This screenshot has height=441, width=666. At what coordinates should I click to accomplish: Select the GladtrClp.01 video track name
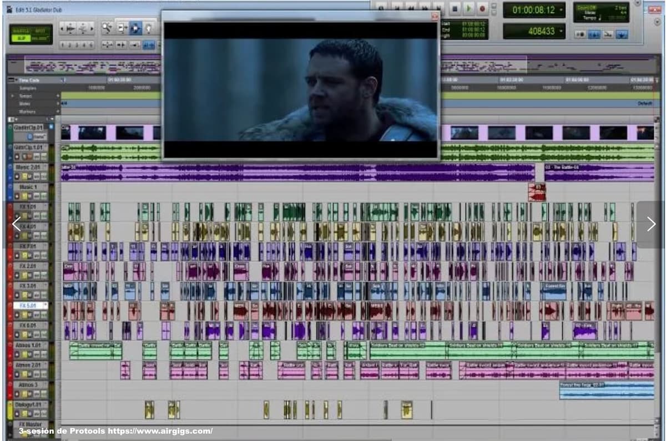[x=29, y=127]
